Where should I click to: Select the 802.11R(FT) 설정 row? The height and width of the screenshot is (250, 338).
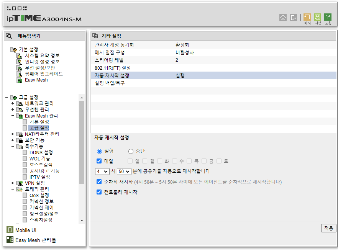click(213, 68)
